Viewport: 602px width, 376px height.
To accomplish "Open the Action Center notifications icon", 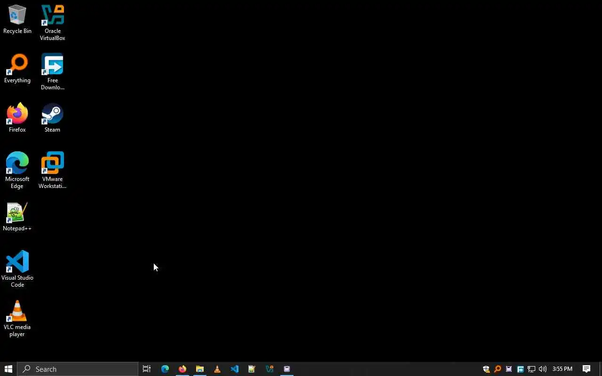I will tap(586, 369).
